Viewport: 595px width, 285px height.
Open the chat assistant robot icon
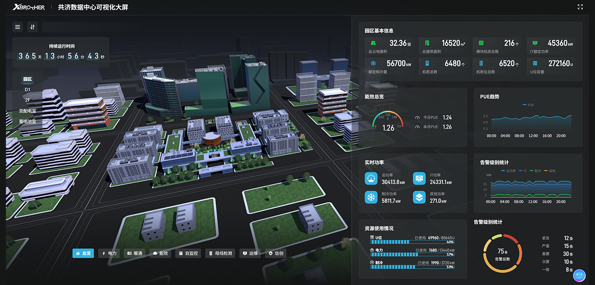tap(579, 275)
